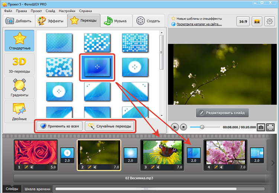Select transition between slides 2 and 3
The width and height of the screenshot is (279, 193).
click(131, 156)
